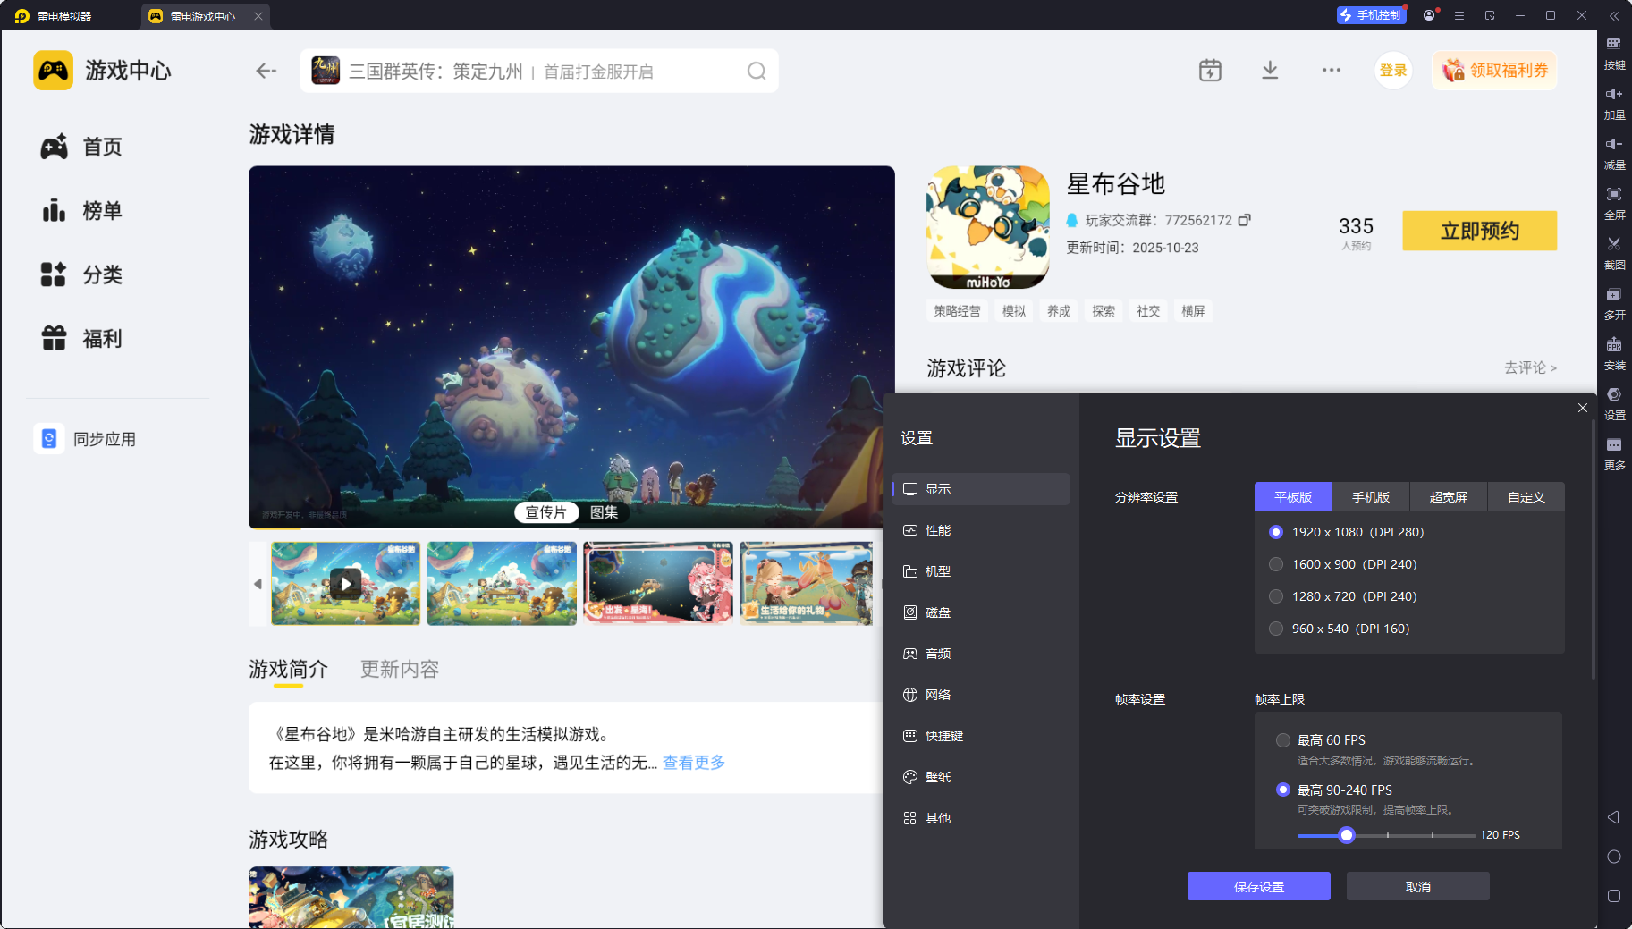Open 磁盘 settings section
This screenshot has width=1632, height=929.
(x=981, y=612)
